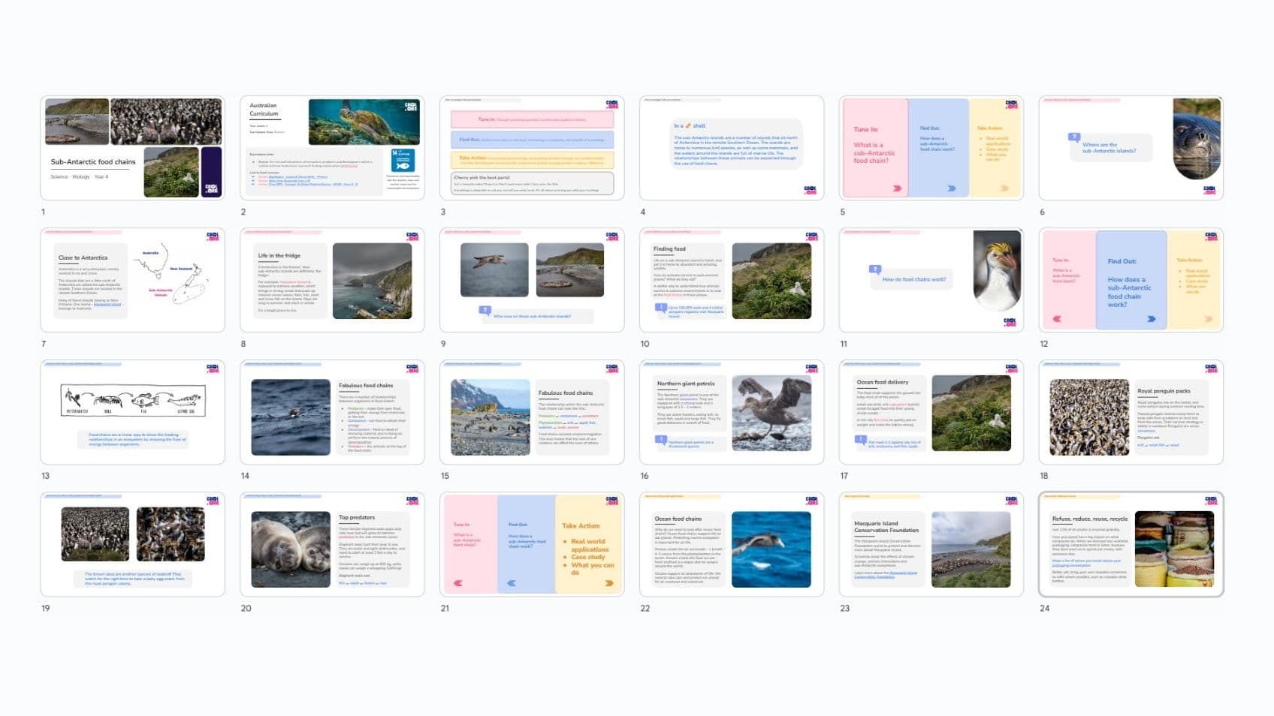Open the first curriculum link on the Australian Curriculum slide
Image resolution: width=1274 pixels, height=716 pixels.
click(x=294, y=178)
